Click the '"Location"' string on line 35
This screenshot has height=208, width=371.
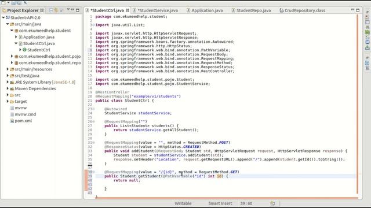click(168, 159)
